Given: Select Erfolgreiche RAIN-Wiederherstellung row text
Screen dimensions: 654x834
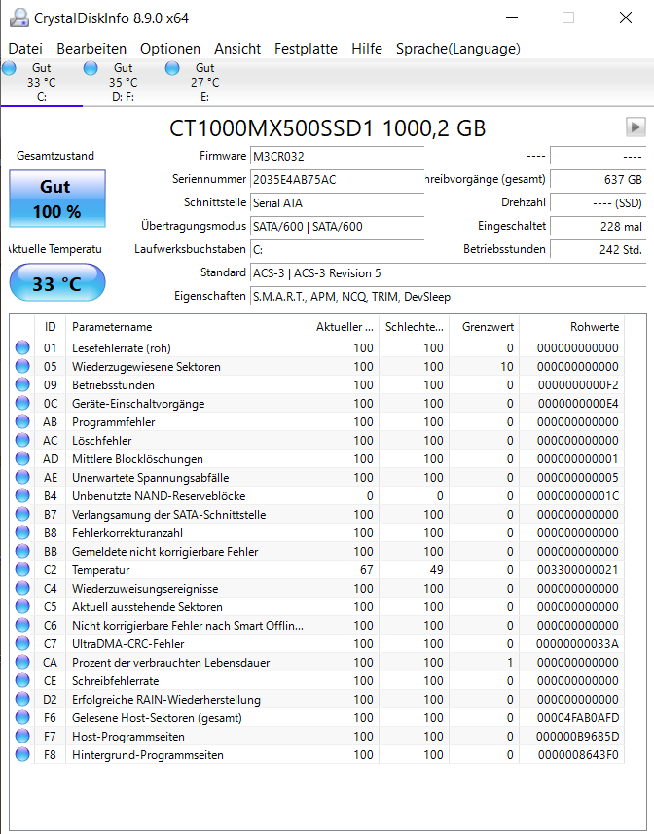Looking at the screenshot, I should (166, 700).
